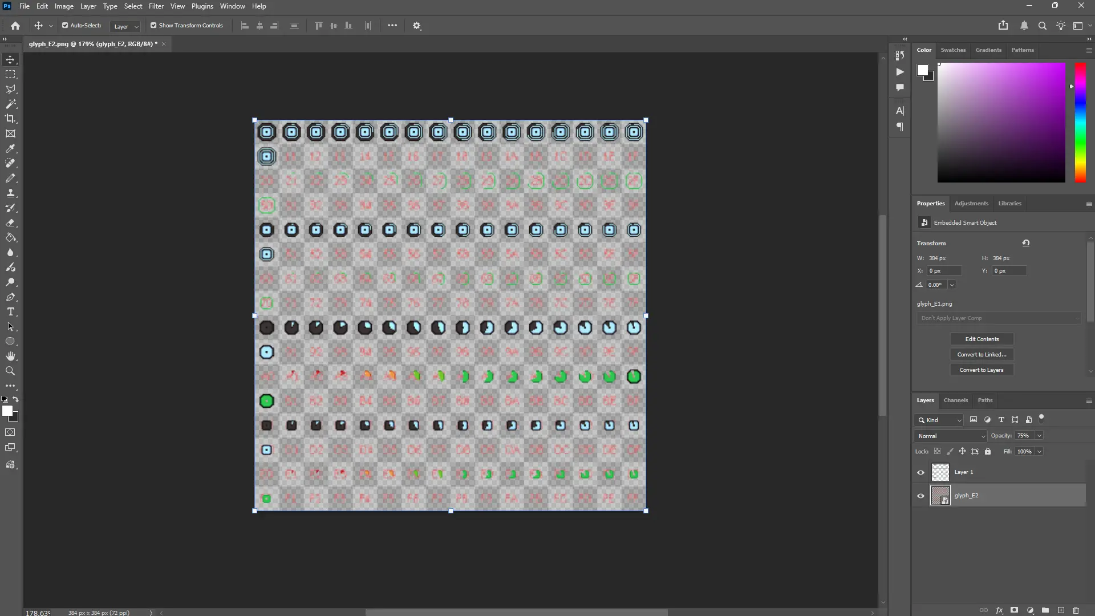Enable Auto-Select checkbox
Viewport: 1095px width, 616px height.
pyautogui.click(x=66, y=26)
